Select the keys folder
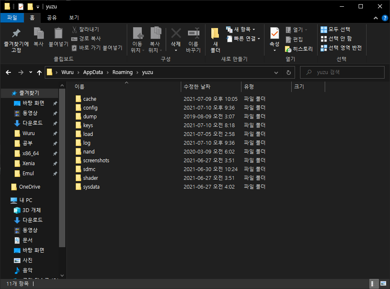Viewport: 390px width, 289px height. (x=84, y=125)
